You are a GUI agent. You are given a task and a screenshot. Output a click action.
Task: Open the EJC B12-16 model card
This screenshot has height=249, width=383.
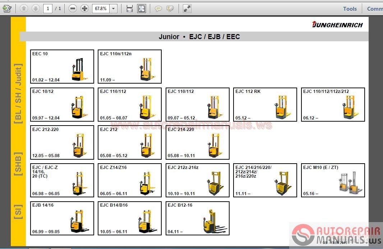[x=197, y=219]
